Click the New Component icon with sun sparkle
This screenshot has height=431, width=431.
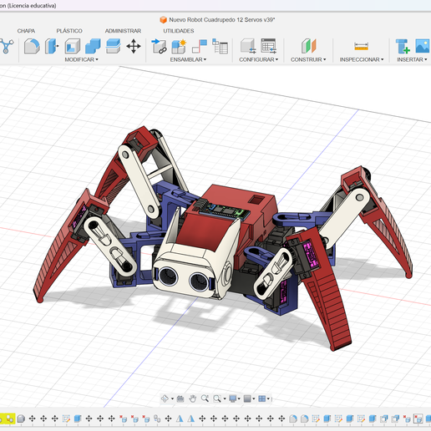pyautogui.click(x=179, y=46)
